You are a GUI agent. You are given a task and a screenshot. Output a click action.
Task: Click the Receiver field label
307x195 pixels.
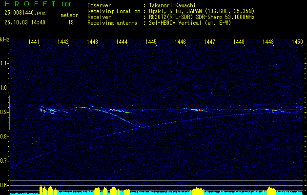99,17
